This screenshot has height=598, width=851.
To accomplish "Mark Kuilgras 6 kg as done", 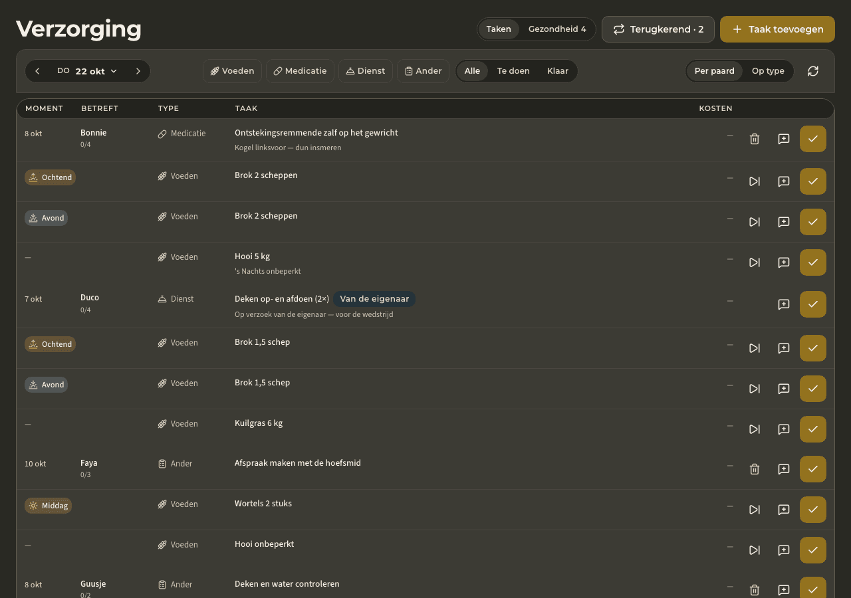I will point(813,429).
